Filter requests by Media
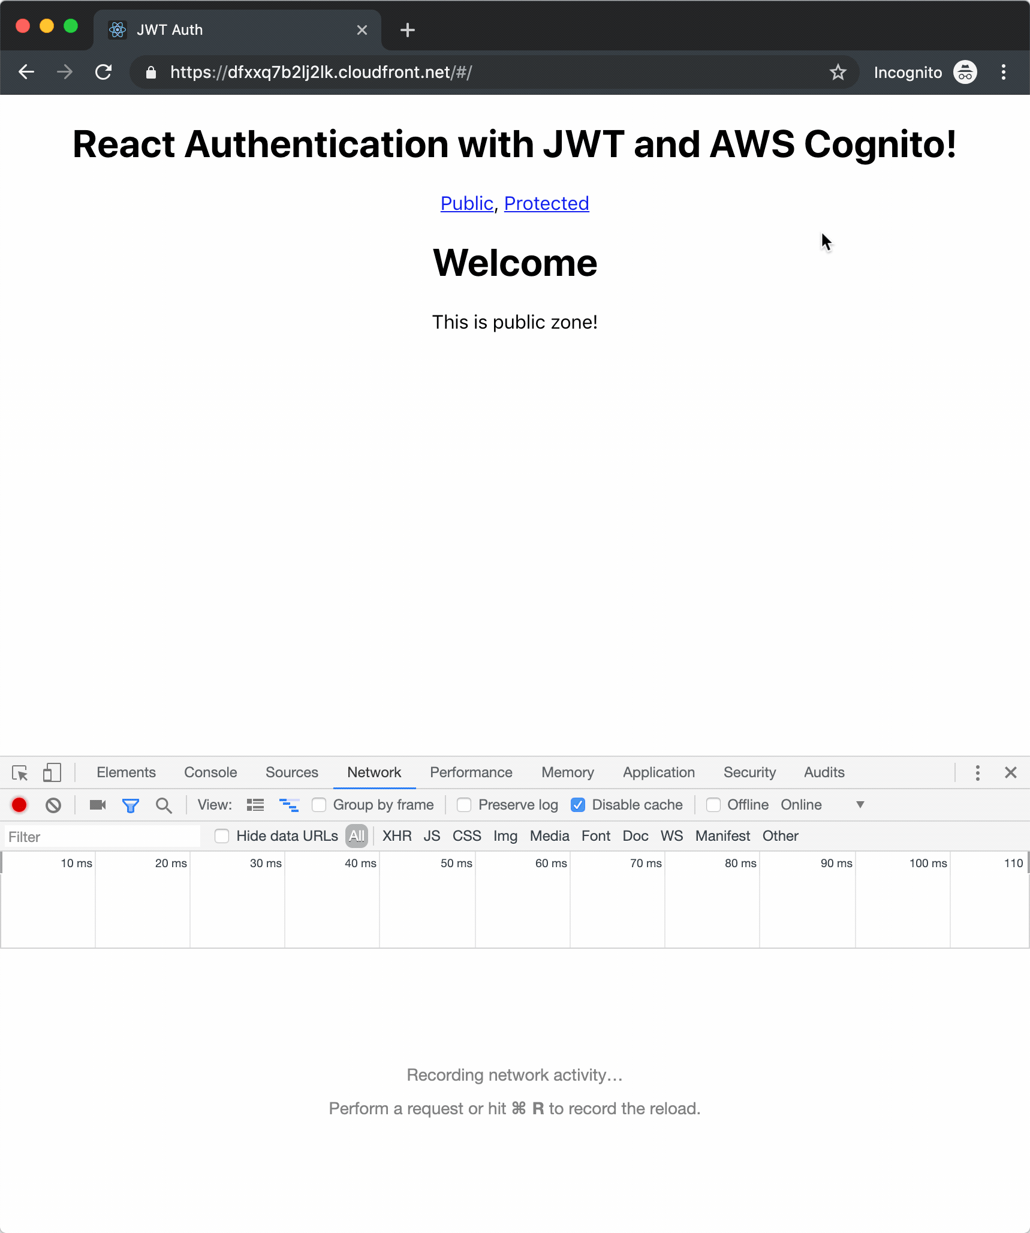1030x1233 pixels. pyautogui.click(x=550, y=836)
